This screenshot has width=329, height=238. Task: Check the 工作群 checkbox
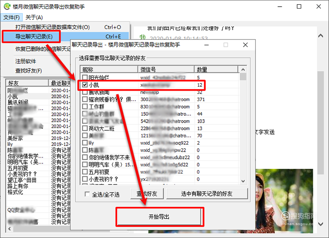pos(85,106)
